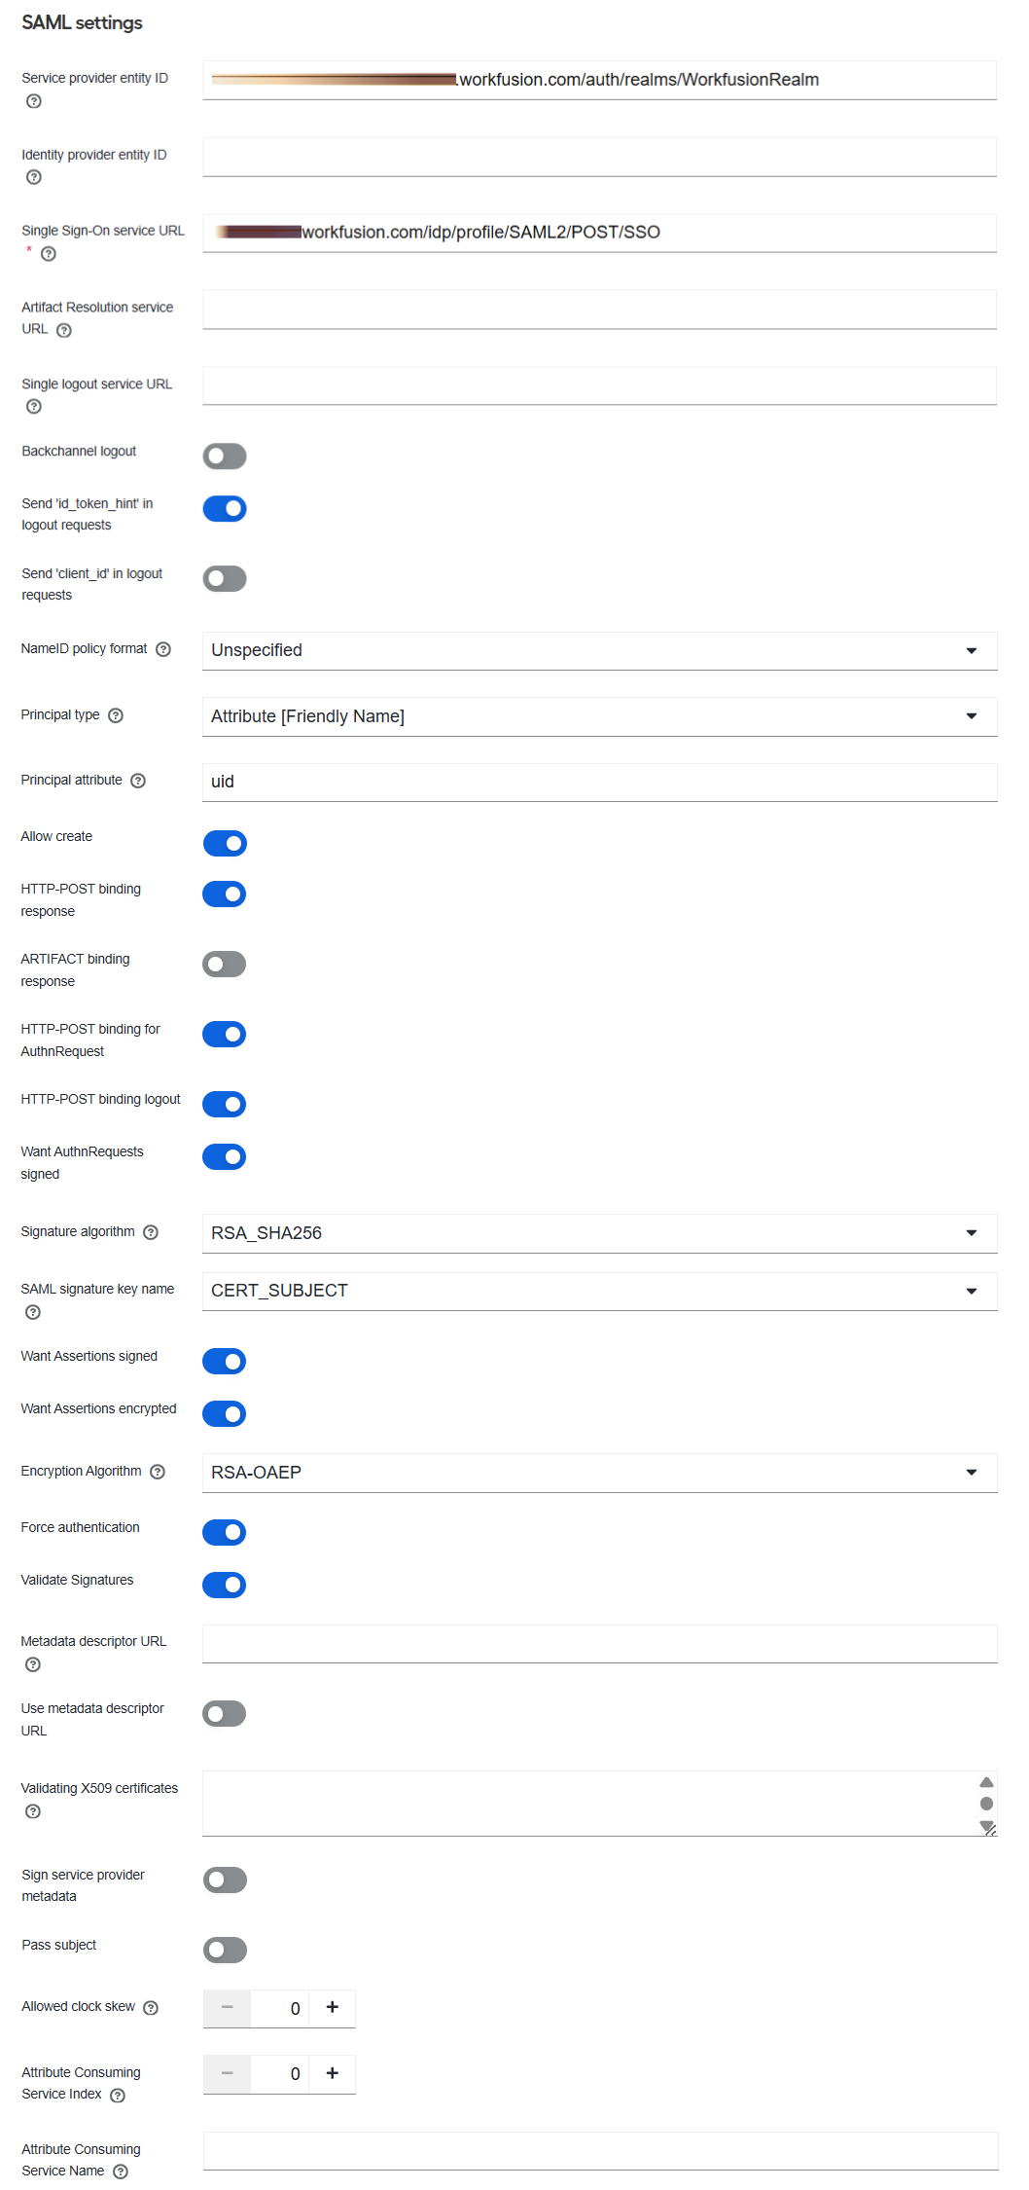Open the NameID policy format dropdown
1029x2190 pixels.
pyautogui.click(x=599, y=650)
